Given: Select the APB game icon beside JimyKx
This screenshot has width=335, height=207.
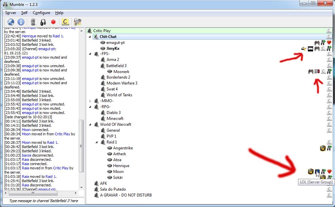Looking at the screenshot, I should tap(310, 48).
